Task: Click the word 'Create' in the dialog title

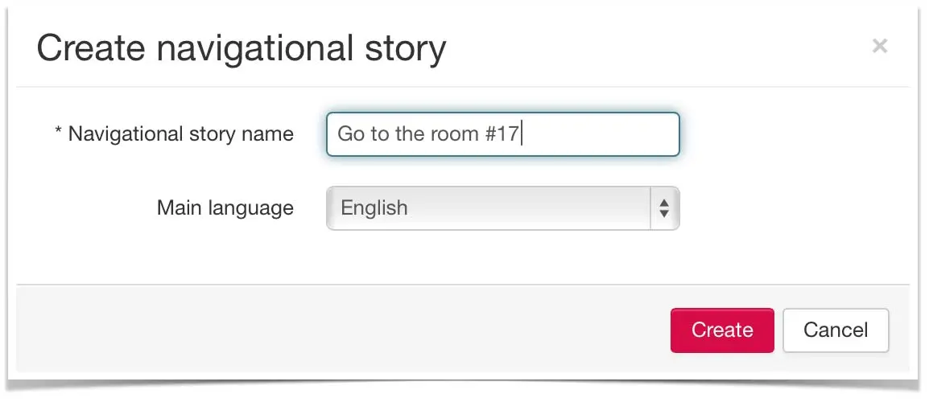Action: 90,48
